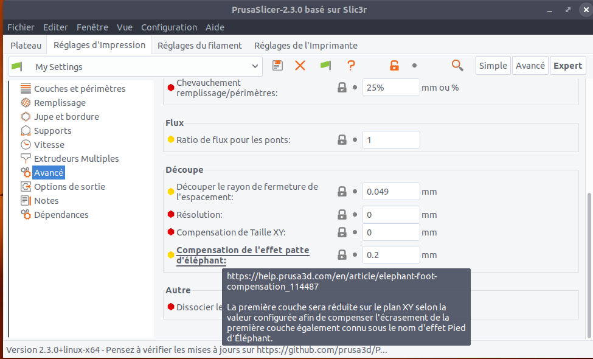Click the Chevauchement 25% input field
593x359 pixels.
(390, 88)
